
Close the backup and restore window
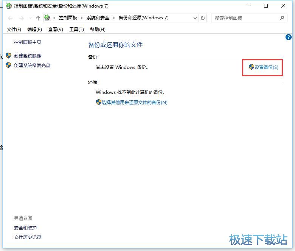(283, 6)
